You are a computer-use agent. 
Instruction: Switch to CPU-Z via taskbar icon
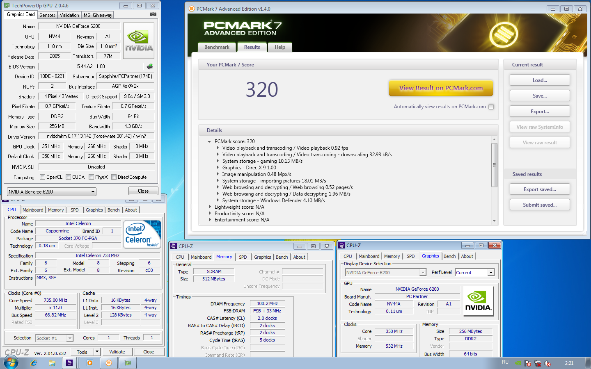pos(69,363)
